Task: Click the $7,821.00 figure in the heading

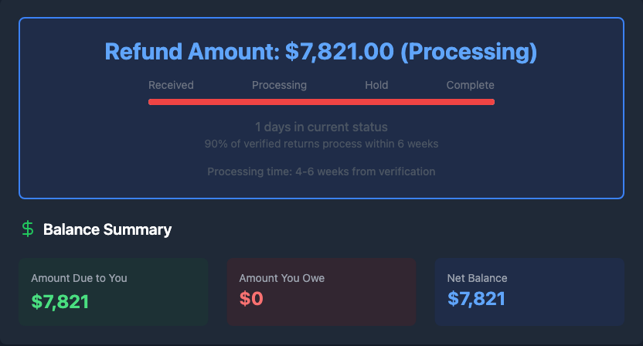Action: (x=339, y=52)
